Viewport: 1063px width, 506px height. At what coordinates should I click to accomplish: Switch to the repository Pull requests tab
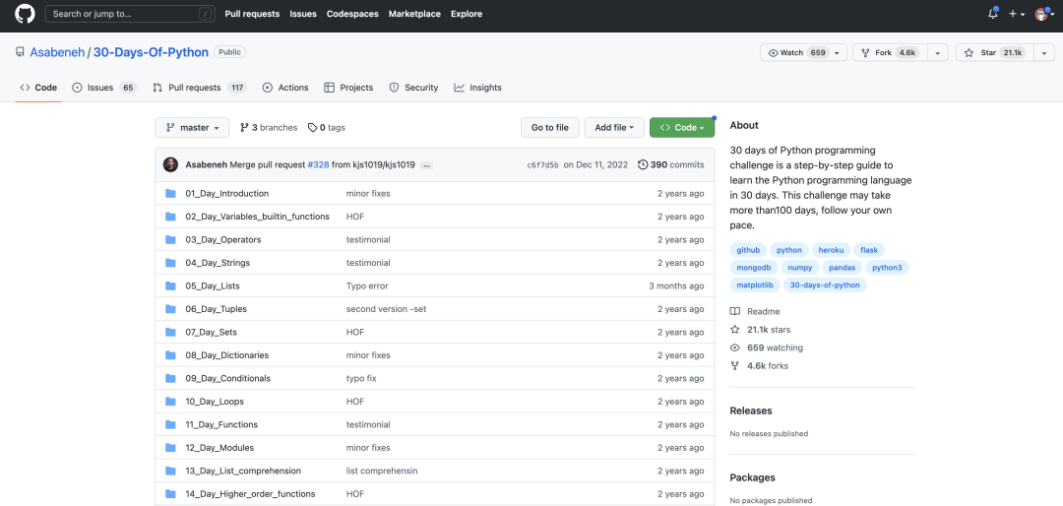click(x=199, y=88)
